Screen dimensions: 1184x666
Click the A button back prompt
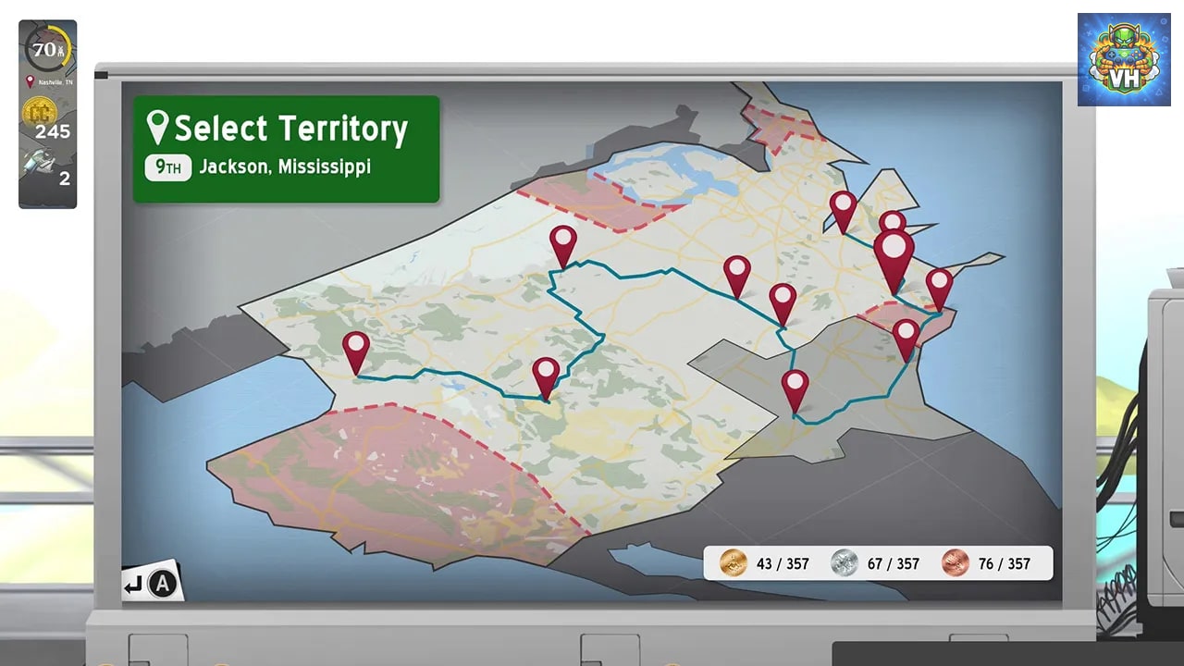[152, 584]
